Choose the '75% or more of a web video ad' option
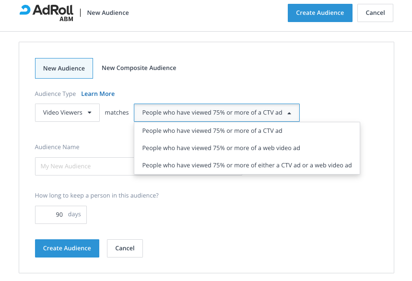Viewport: 412px width, 281px height. tap(221, 148)
